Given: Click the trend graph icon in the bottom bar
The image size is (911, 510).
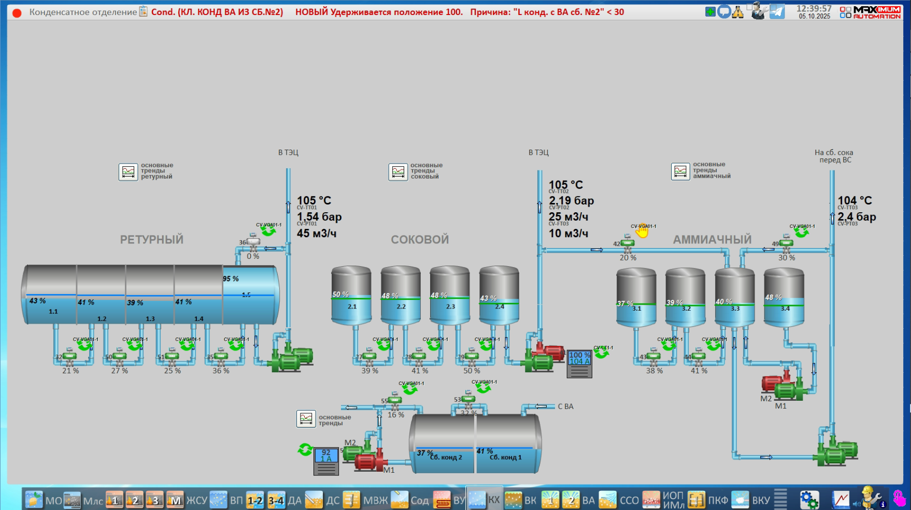Looking at the screenshot, I should pos(841,500).
